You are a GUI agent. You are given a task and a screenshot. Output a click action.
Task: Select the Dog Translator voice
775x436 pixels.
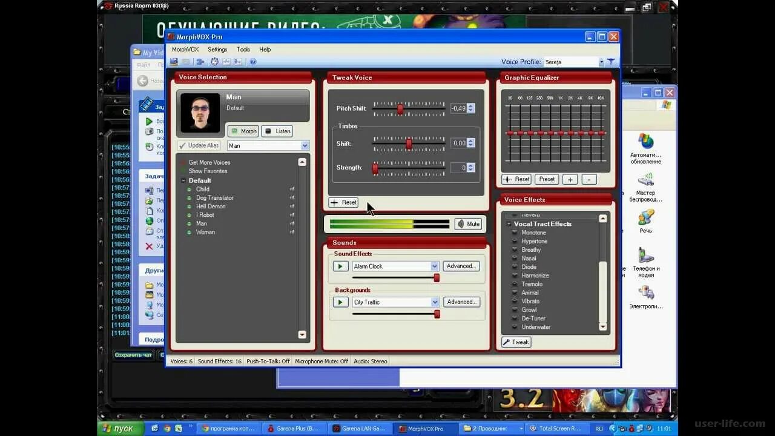[215, 197]
